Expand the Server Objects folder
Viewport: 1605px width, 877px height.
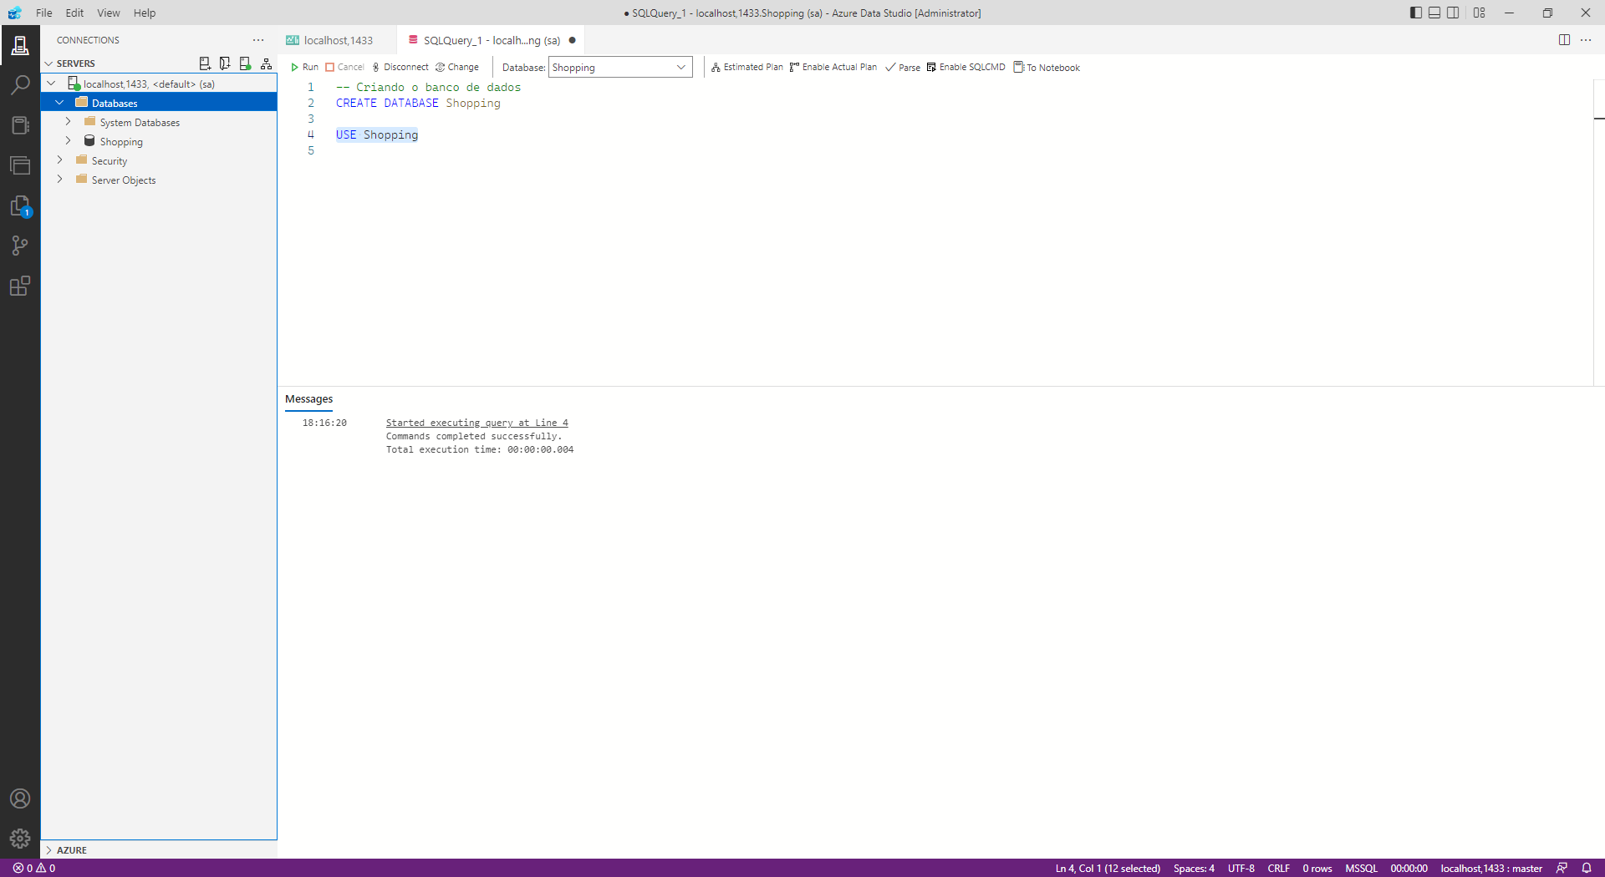tap(59, 180)
